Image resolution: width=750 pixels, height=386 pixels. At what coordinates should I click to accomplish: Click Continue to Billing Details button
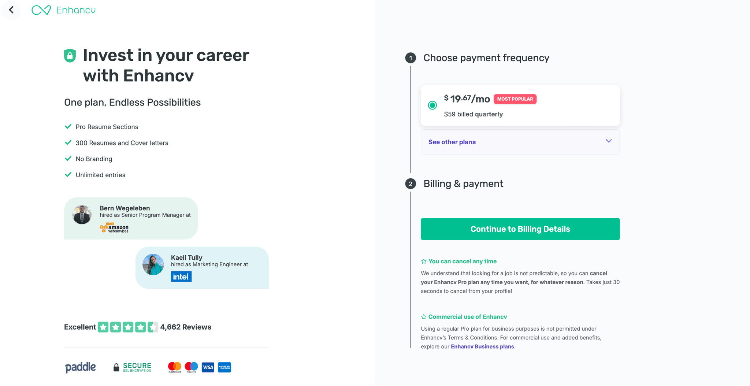[x=520, y=229]
